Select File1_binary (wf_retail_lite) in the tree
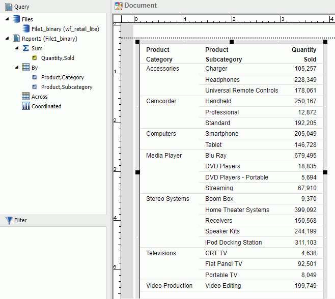Screen dimensions: 335x299 click(x=65, y=29)
